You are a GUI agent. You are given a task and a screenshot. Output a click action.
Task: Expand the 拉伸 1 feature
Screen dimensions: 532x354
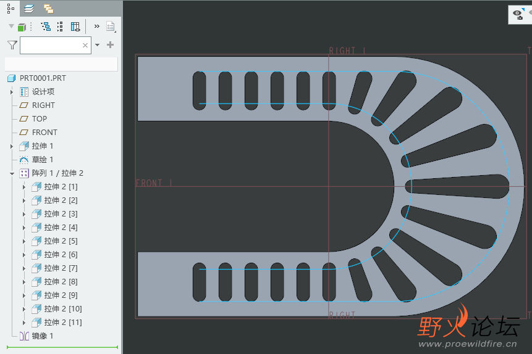click(x=12, y=146)
